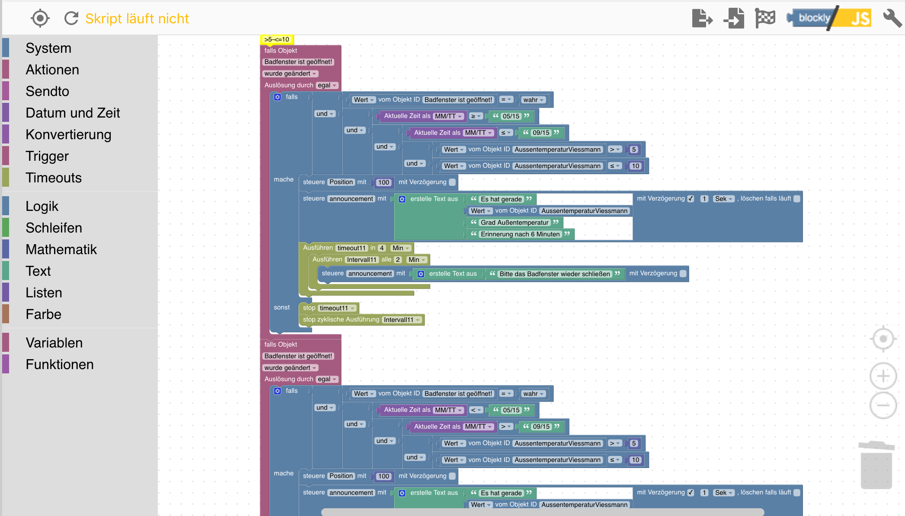
Task: Check 'löschen falls läuft' checkbox
Action: (797, 199)
